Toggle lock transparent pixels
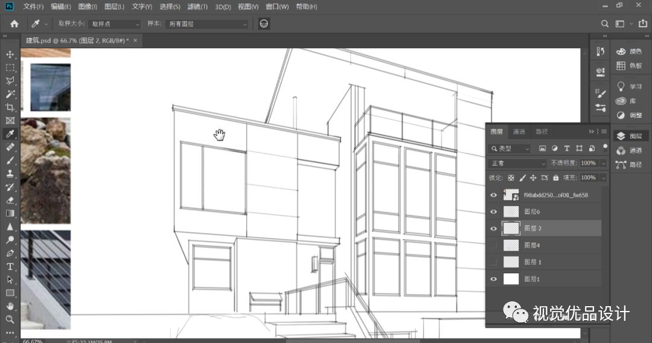 point(511,178)
